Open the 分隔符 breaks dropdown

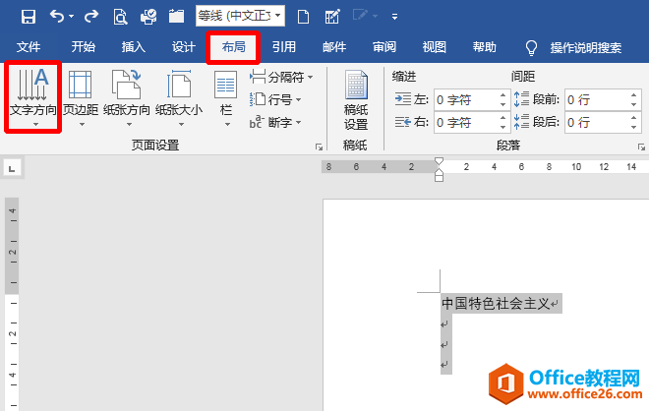[x=281, y=77]
